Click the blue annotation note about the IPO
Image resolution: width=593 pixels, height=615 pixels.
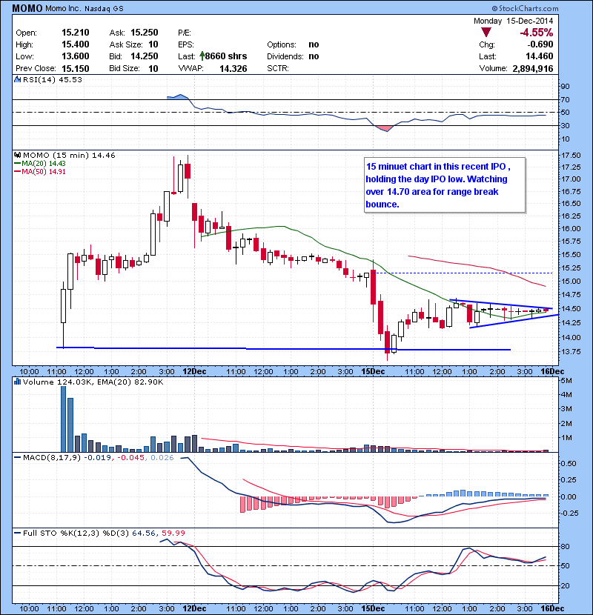tap(445, 185)
